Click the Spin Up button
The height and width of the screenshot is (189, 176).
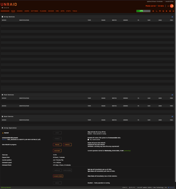(57, 170)
